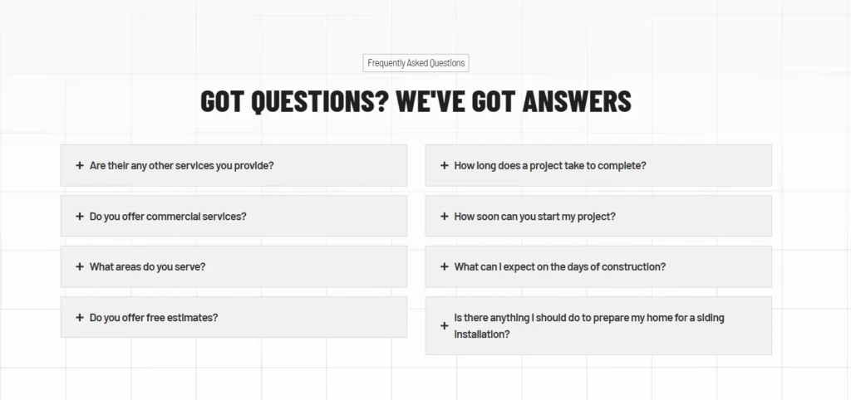Click the plus icon next to 'Do you offer commercial services?'

(80, 217)
